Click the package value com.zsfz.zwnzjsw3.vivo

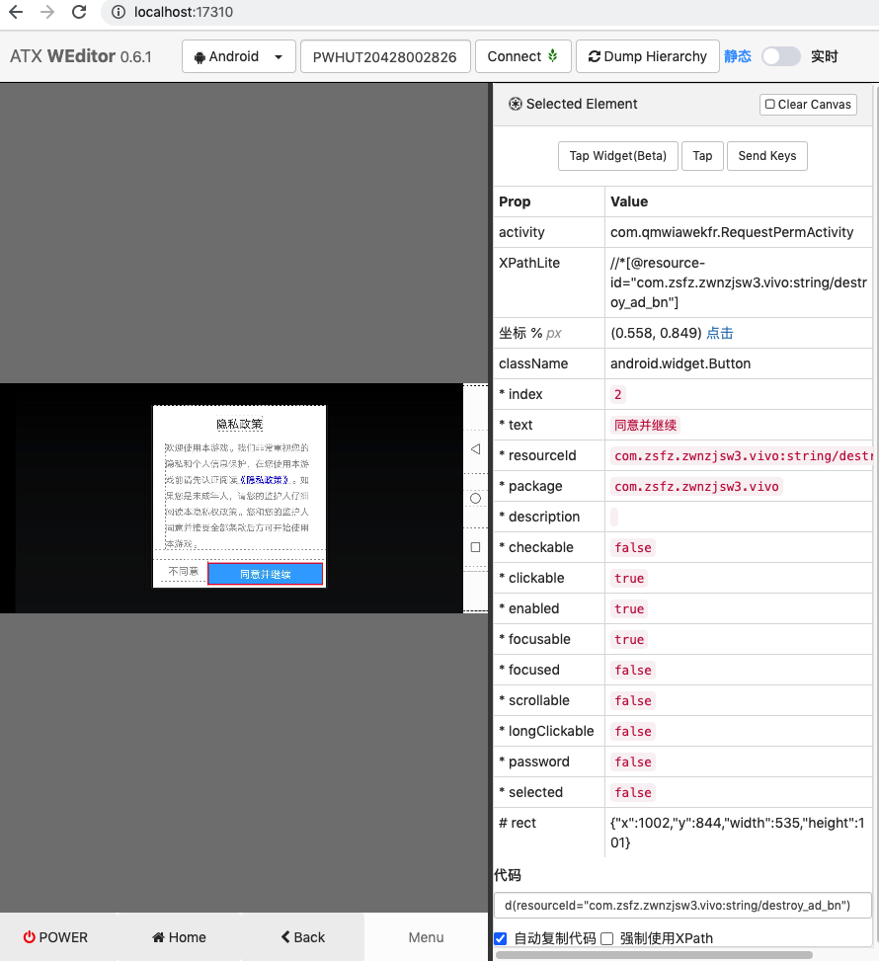(x=696, y=486)
